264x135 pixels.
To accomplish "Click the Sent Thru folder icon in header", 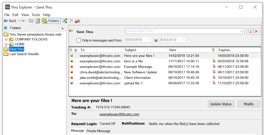I will pyautogui.click(x=71, y=30).
